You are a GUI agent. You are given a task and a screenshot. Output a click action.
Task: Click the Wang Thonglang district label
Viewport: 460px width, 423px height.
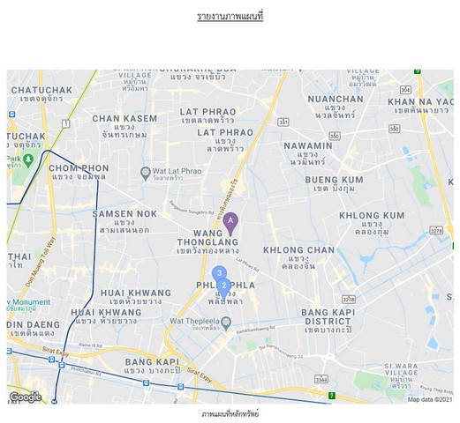point(207,241)
